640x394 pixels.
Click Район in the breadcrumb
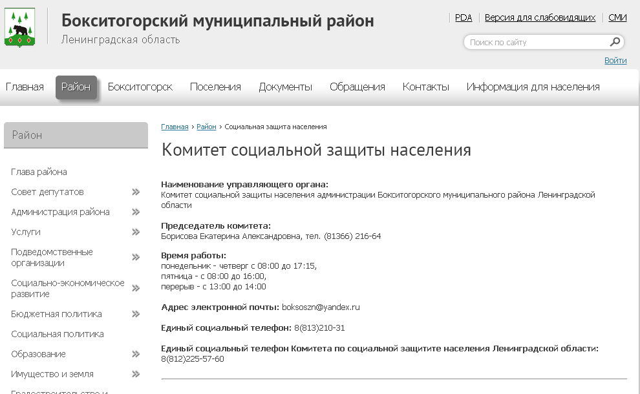coord(206,127)
